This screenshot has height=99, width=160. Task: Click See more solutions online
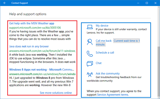(56, 93)
